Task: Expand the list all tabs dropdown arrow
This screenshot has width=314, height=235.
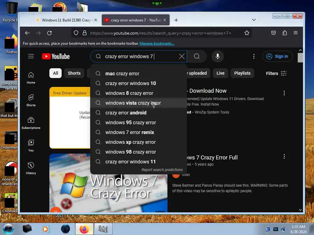Action: pyautogui.click(x=254, y=20)
